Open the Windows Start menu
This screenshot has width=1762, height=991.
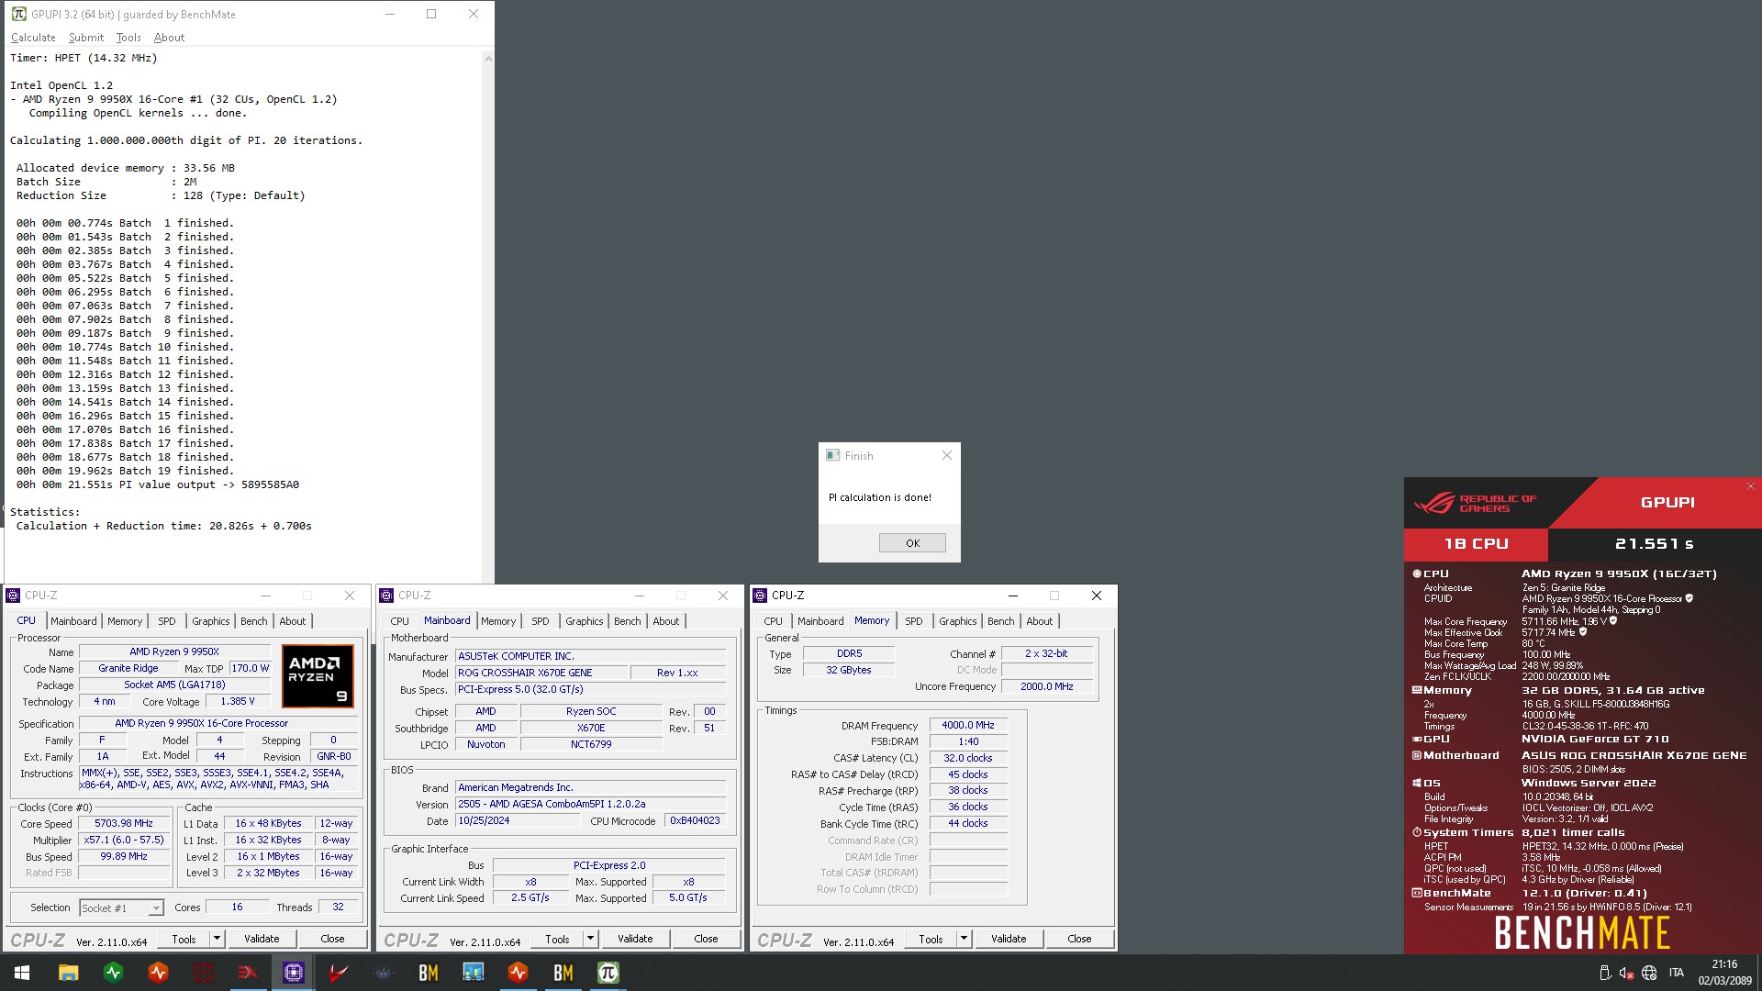[22, 973]
